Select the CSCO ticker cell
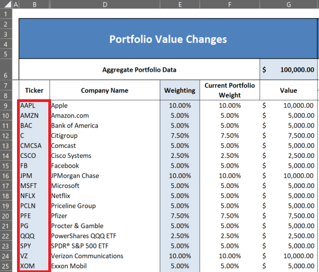This screenshot has height=272, width=319. (x=34, y=156)
